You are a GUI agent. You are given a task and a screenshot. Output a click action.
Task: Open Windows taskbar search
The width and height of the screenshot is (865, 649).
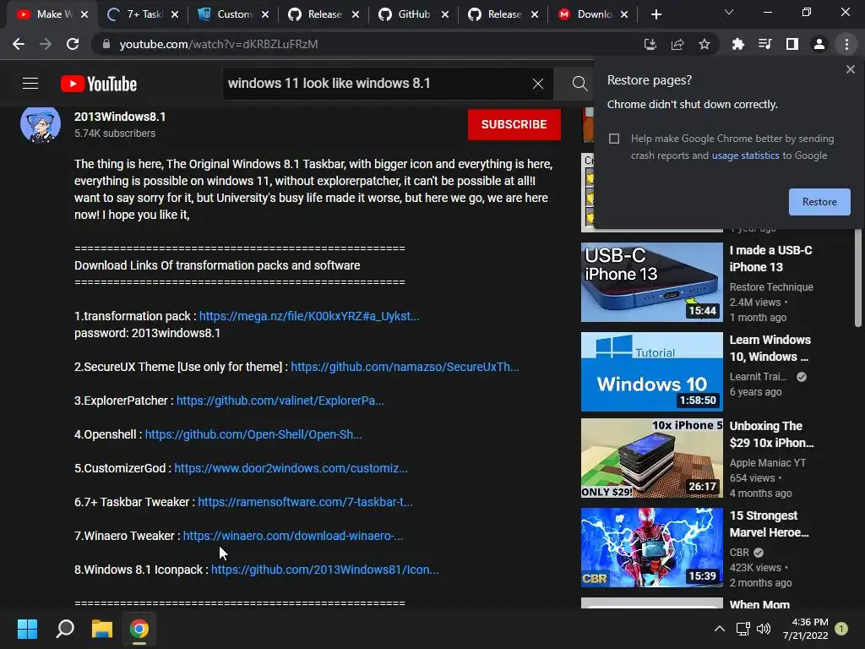click(65, 629)
